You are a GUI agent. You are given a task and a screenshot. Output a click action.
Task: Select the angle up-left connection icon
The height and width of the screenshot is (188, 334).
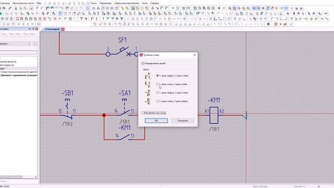pyautogui.click(x=285, y=19)
